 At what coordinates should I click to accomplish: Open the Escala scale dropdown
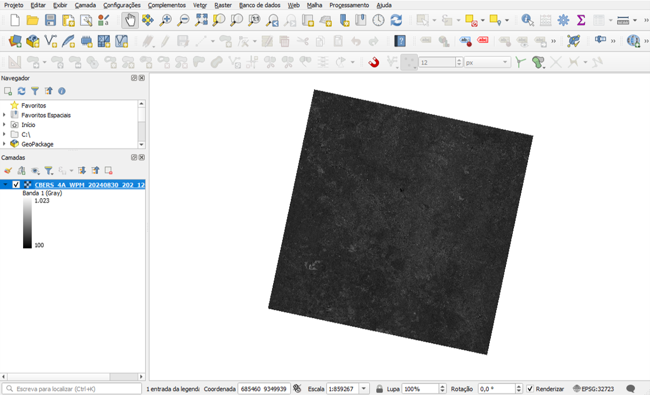364,389
